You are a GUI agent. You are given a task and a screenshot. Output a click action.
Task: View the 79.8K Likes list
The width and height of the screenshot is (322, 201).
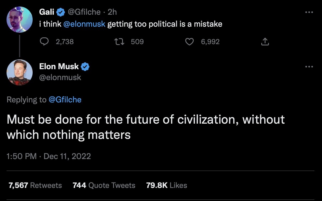click(166, 185)
